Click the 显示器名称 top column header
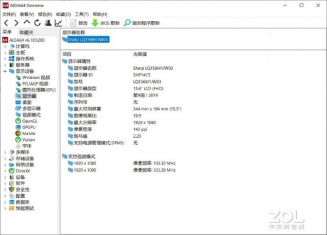327x235 pixels. click(74, 33)
